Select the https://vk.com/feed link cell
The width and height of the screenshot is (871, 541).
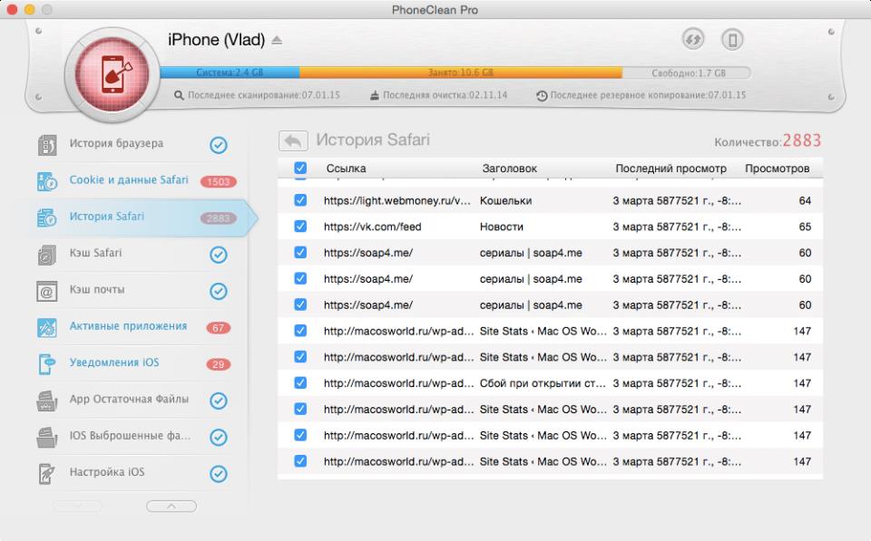click(373, 227)
